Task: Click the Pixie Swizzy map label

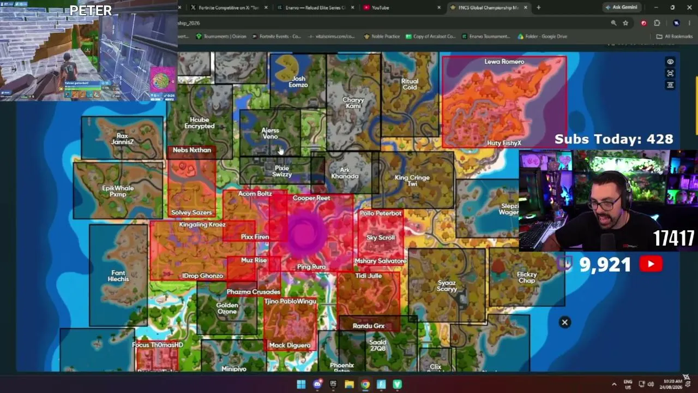Action: [x=282, y=171]
